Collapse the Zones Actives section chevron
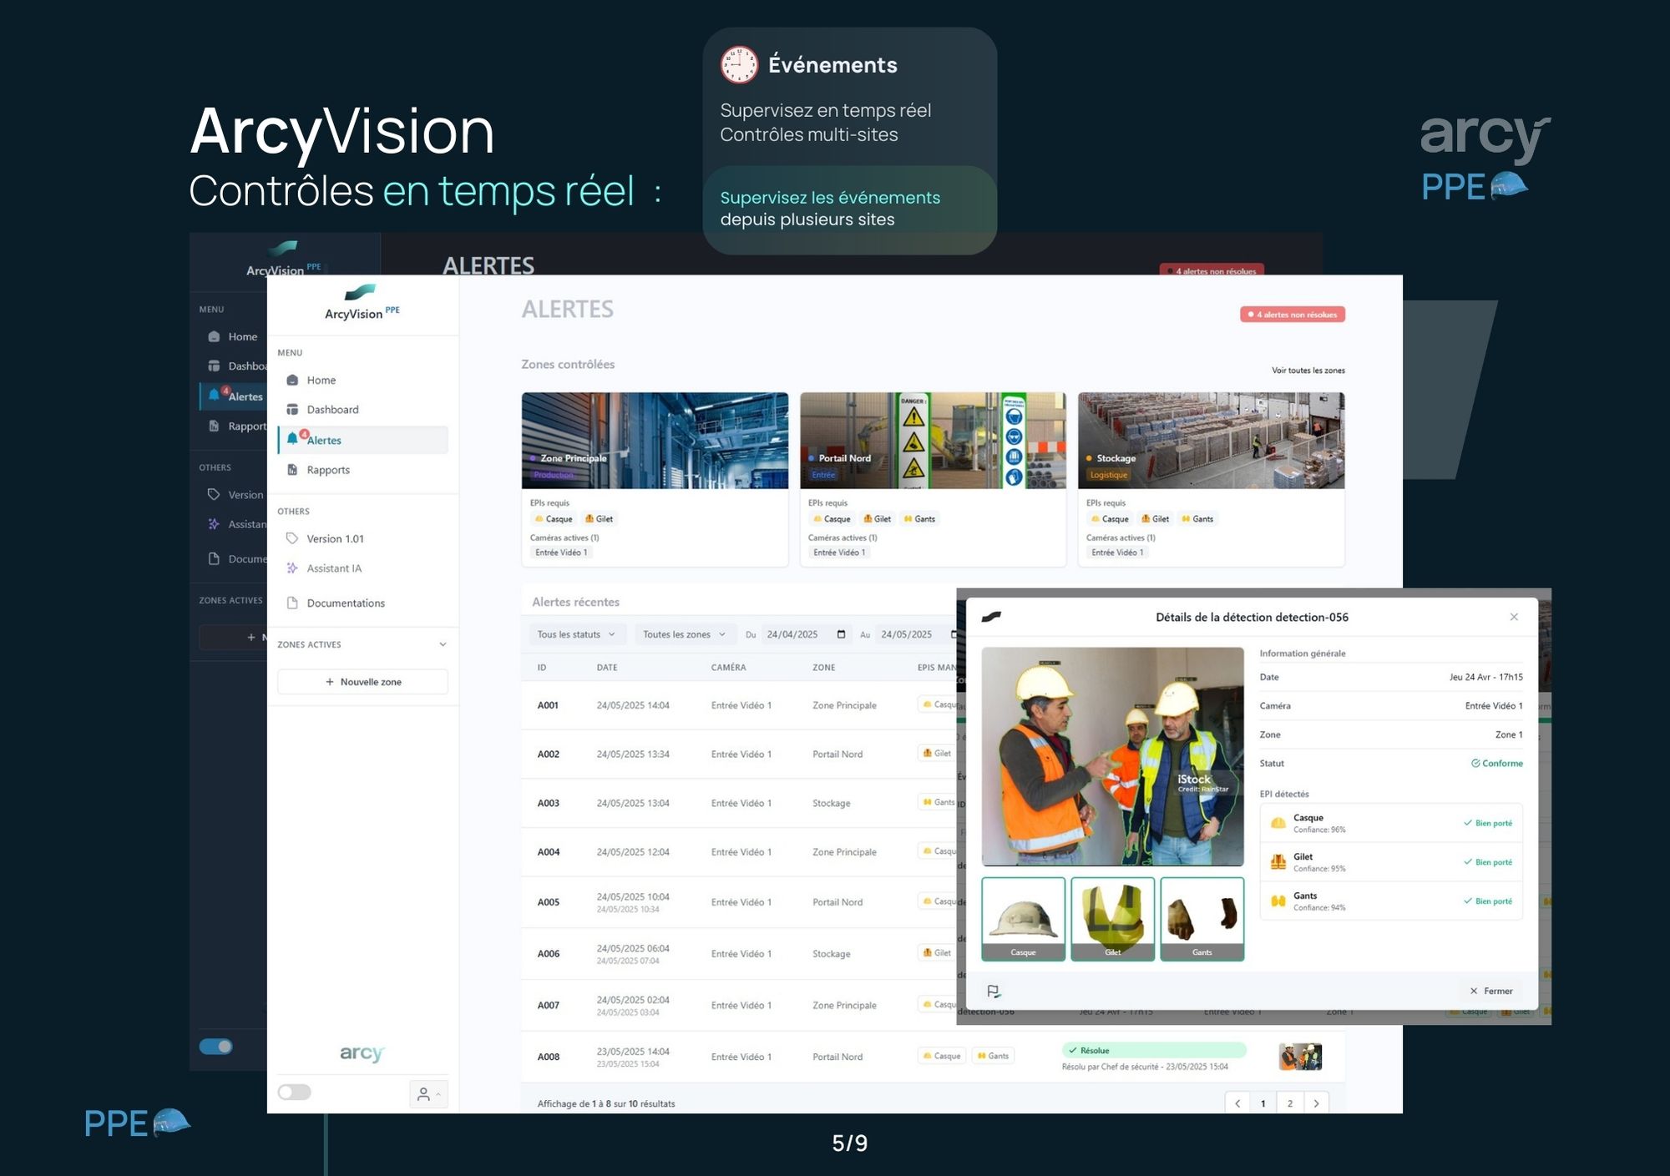1670x1176 pixels. point(443,644)
